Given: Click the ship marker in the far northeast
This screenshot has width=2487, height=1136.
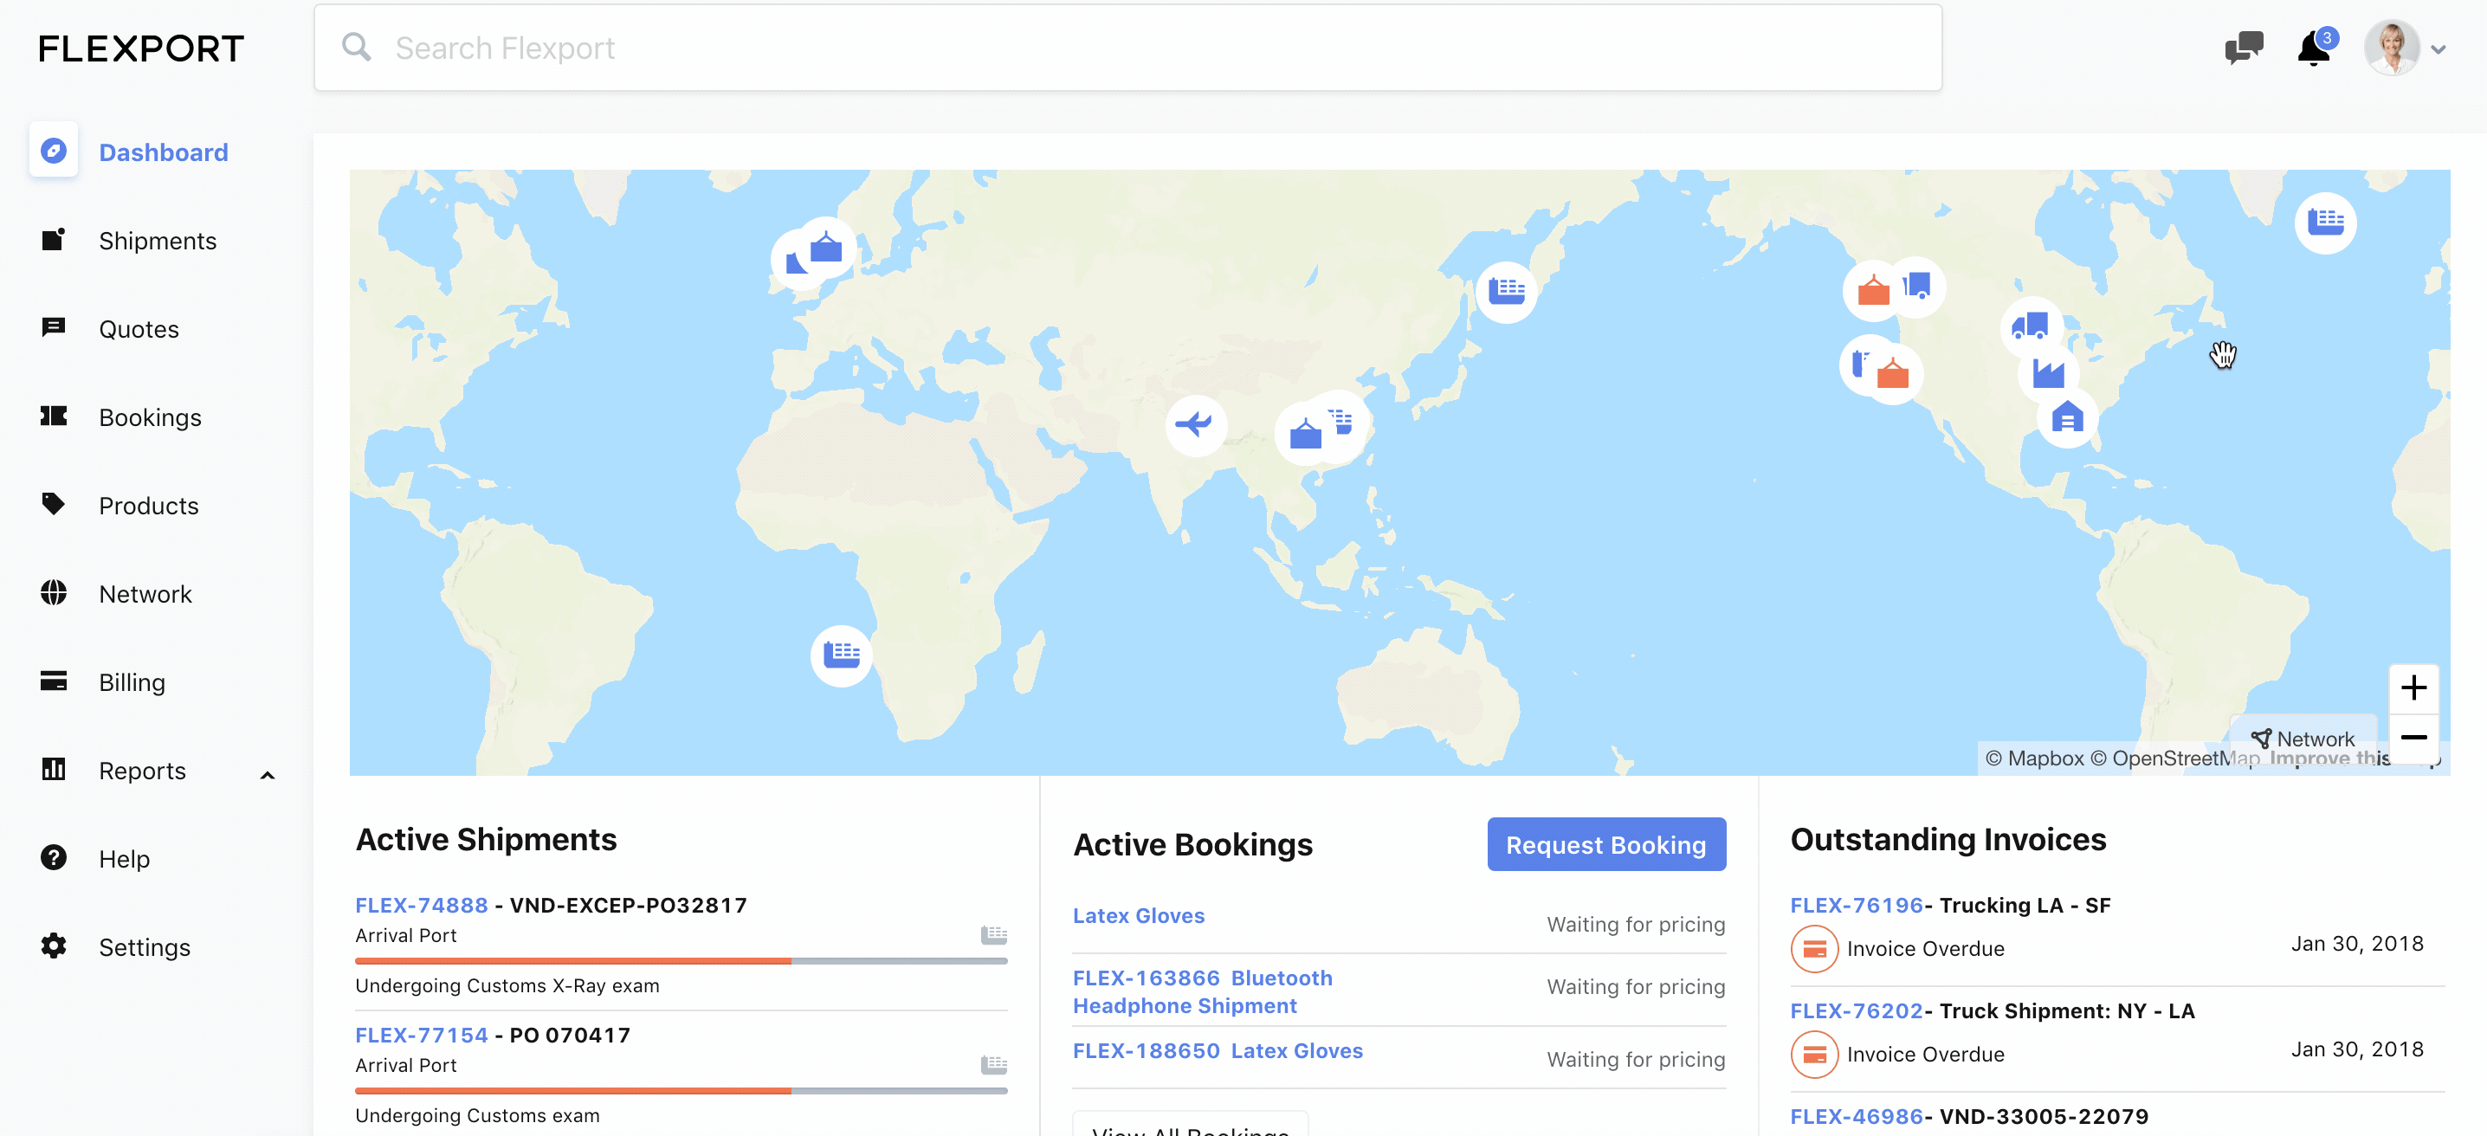Looking at the screenshot, I should click(x=2325, y=222).
